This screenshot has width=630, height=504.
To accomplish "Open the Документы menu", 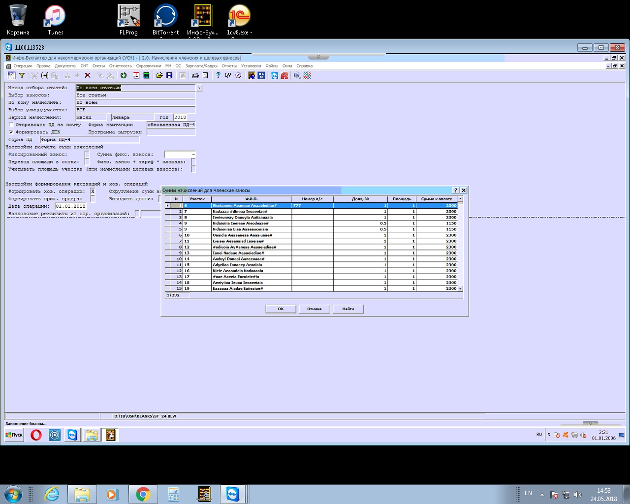I will (65, 65).
